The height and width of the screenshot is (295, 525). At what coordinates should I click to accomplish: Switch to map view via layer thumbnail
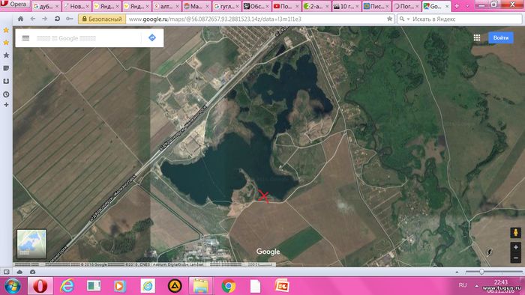tap(31, 244)
